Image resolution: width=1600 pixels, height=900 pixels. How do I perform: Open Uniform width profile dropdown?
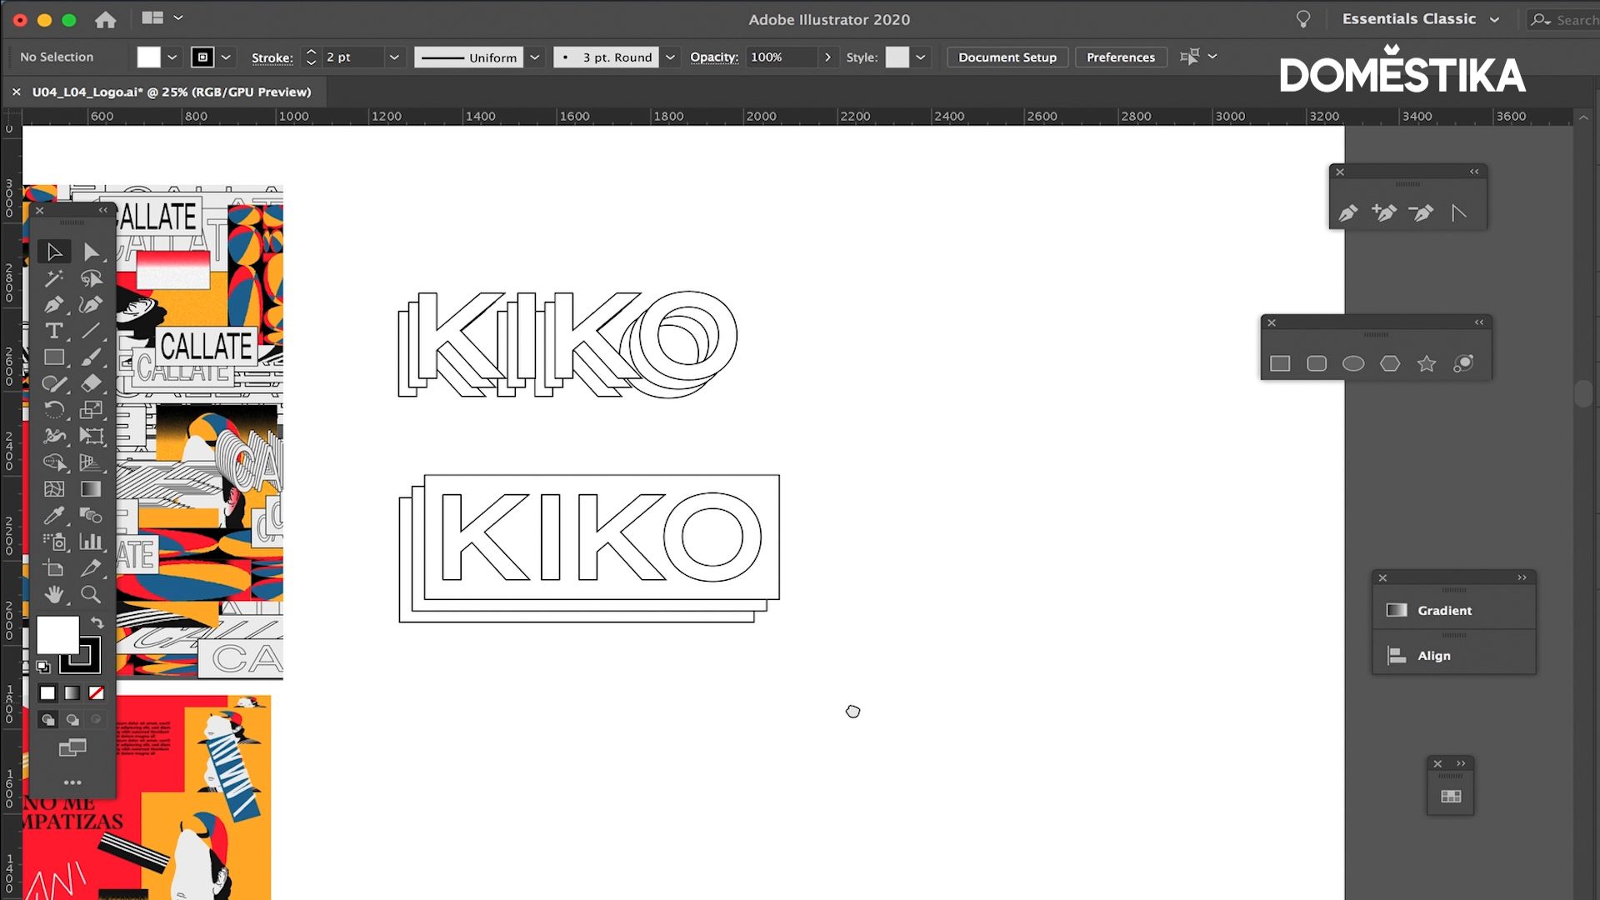[535, 57]
